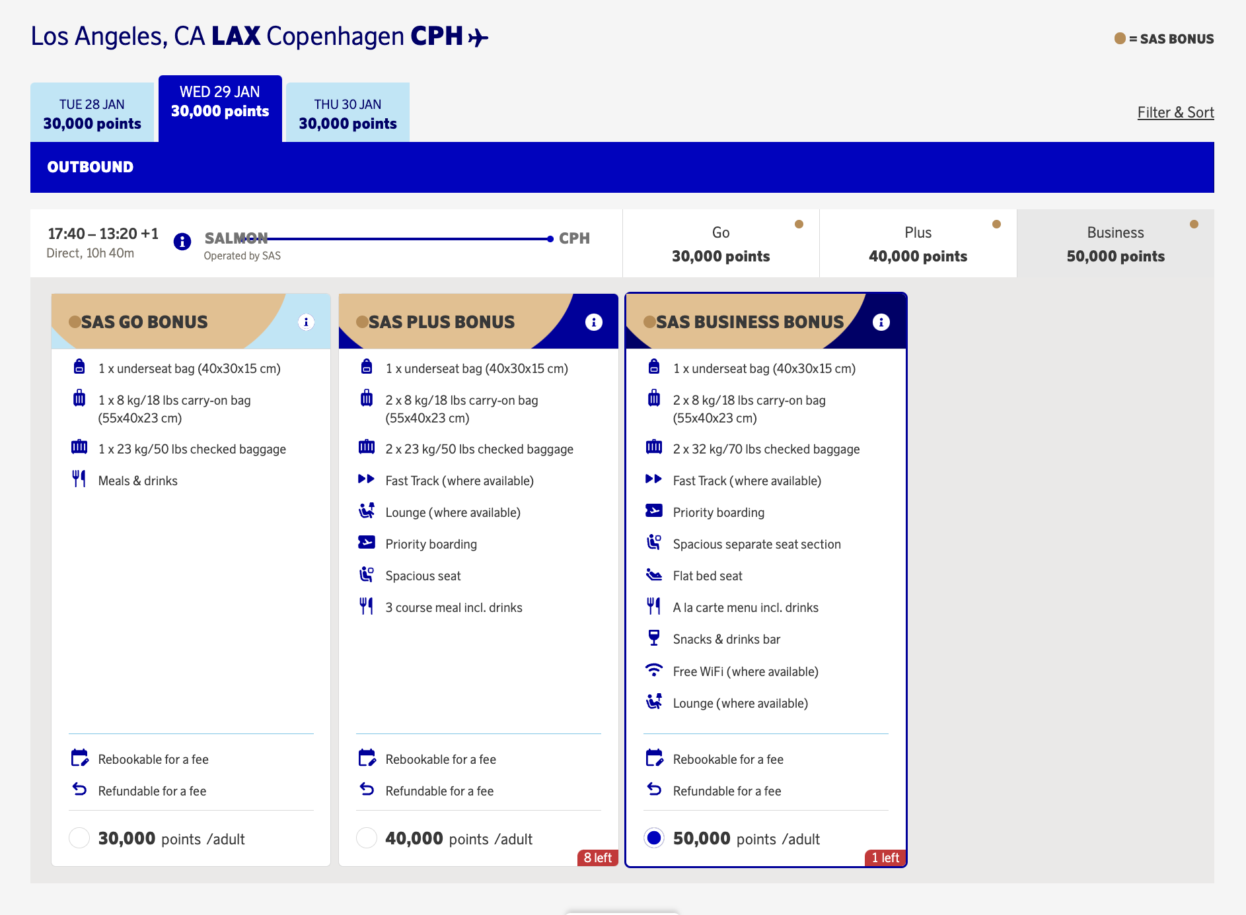Viewport: 1246px width, 915px height.
Task: Click CPH destination label on route line
Action: click(574, 238)
